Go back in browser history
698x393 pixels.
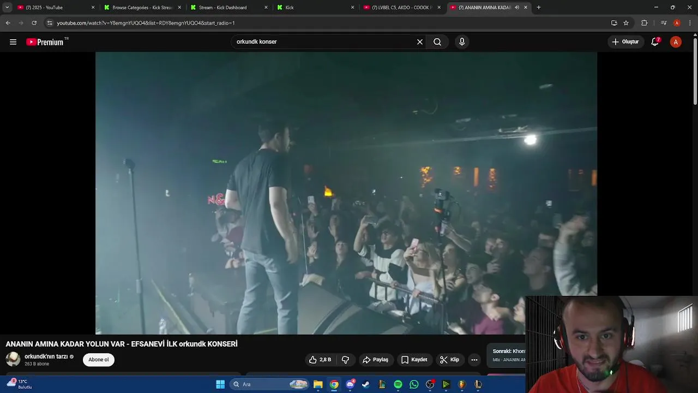click(8, 23)
